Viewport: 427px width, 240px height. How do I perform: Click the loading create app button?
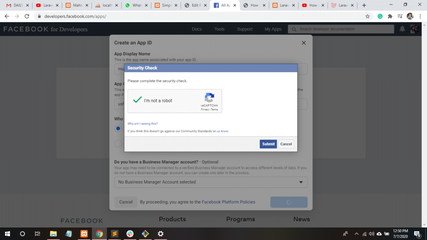point(289,202)
